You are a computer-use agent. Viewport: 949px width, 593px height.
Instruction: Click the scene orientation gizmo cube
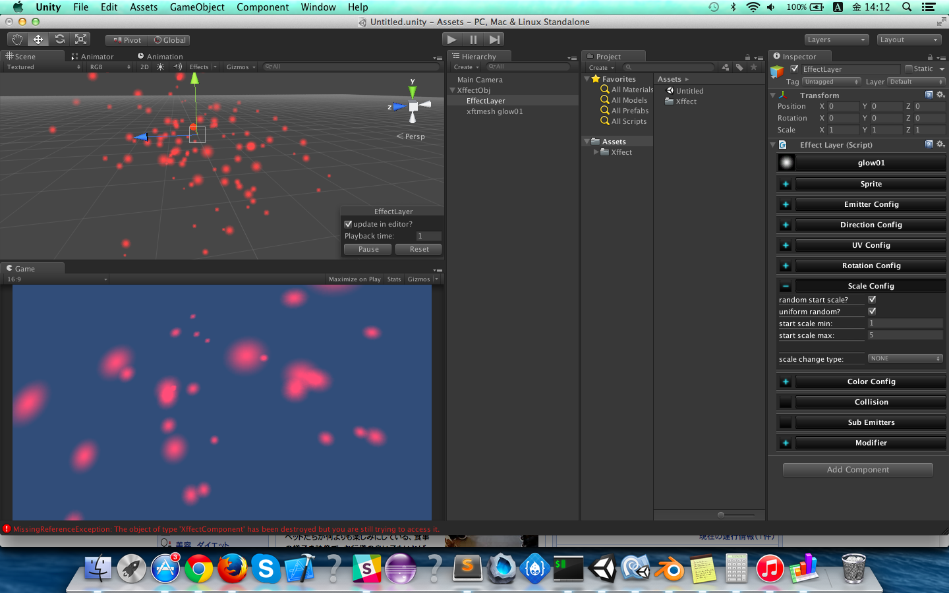click(x=413, y=106)
